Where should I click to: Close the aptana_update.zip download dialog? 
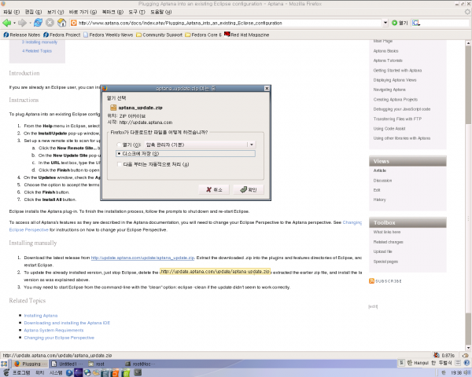pyautogui.click(x=267, y=88)
